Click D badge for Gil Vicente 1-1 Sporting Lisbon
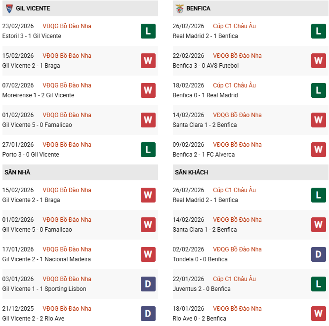 click(x=148, y=284)
